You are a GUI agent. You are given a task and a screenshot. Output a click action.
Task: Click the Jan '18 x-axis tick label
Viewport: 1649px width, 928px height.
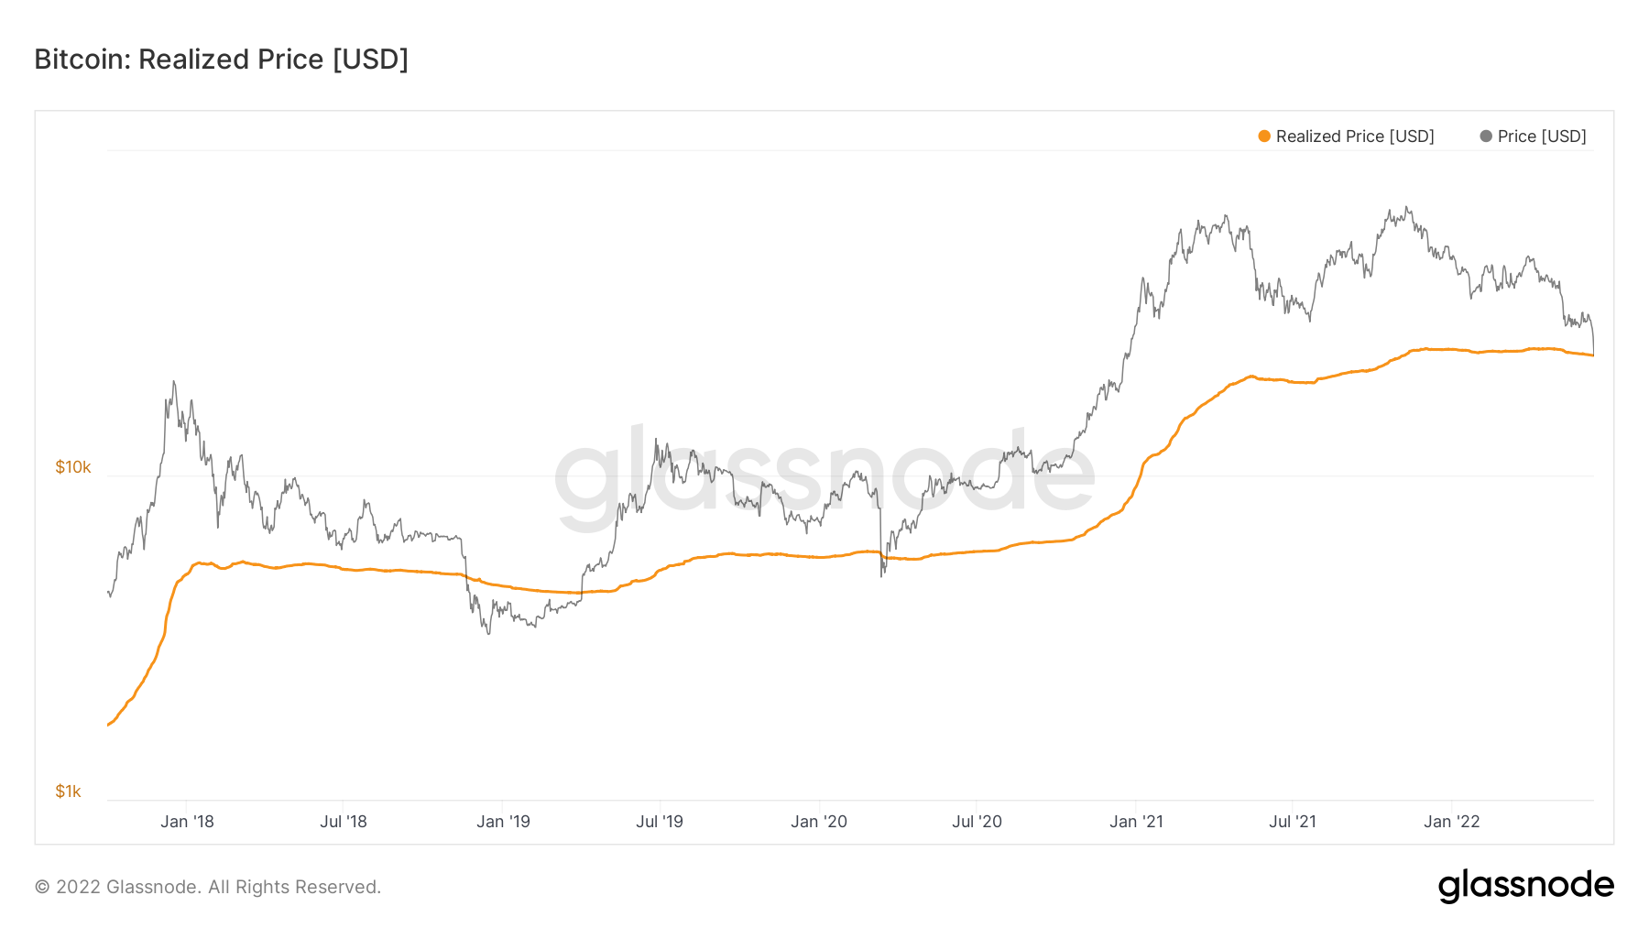[187, 822]
